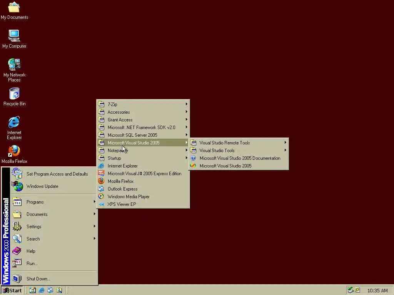Viewport: 394px width, 295px height.
Task: Open Visual Studio Remote Tools submenu item
Action: point(239,143)
